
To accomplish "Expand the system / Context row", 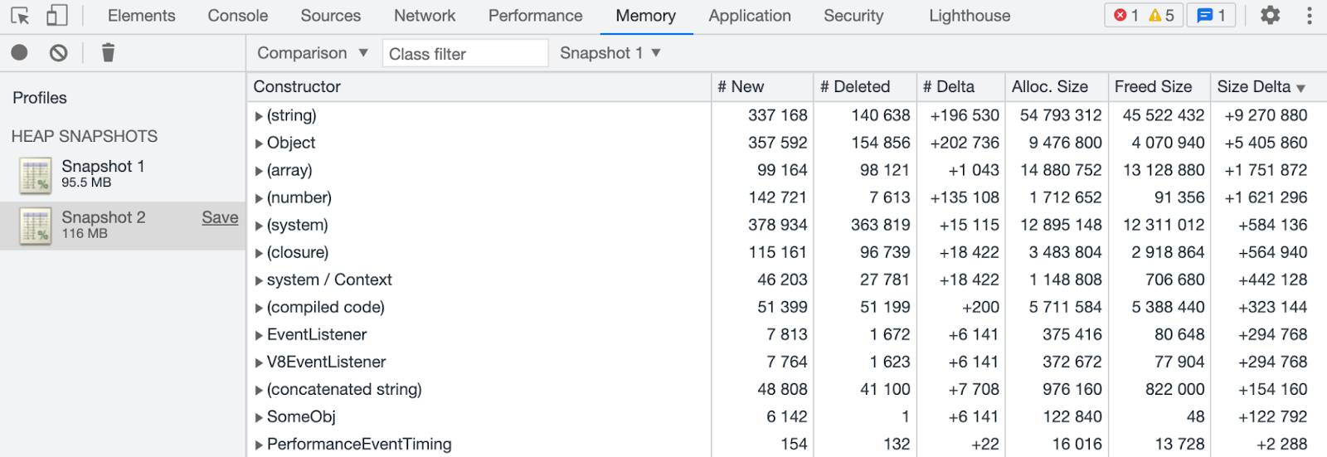I will 259,280.
